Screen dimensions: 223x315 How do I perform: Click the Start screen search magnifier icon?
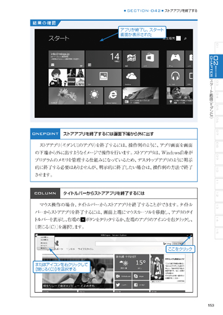click(x=185, y=38)
